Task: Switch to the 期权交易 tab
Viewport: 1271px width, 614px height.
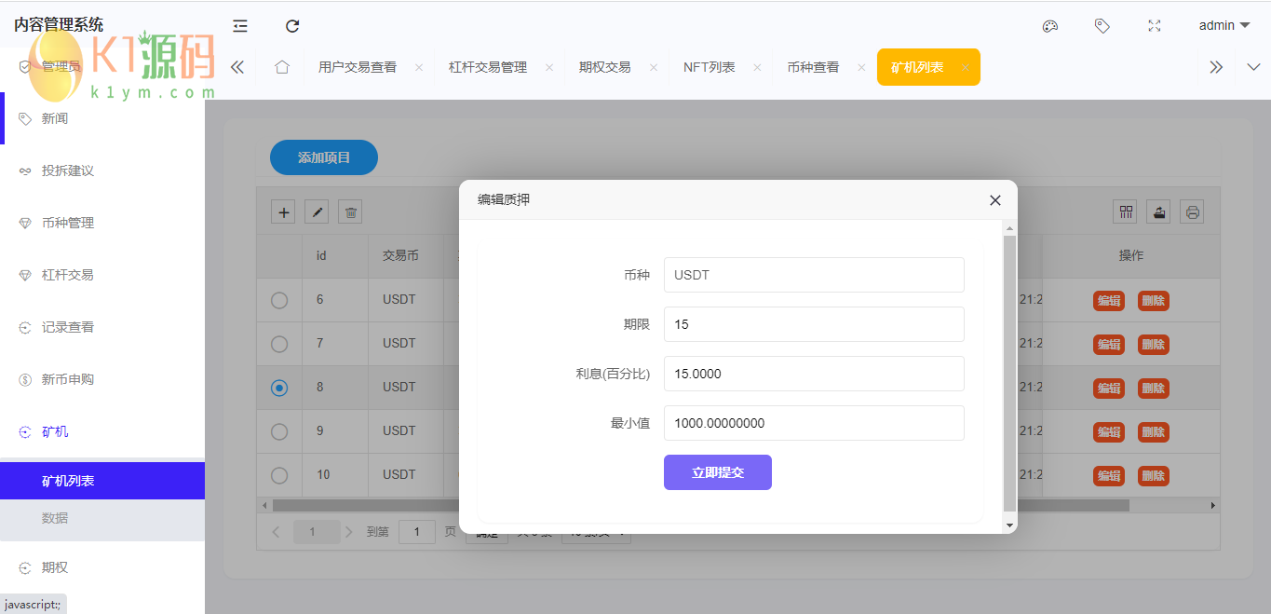Action: pyautogui.click(x=604, y=67)
